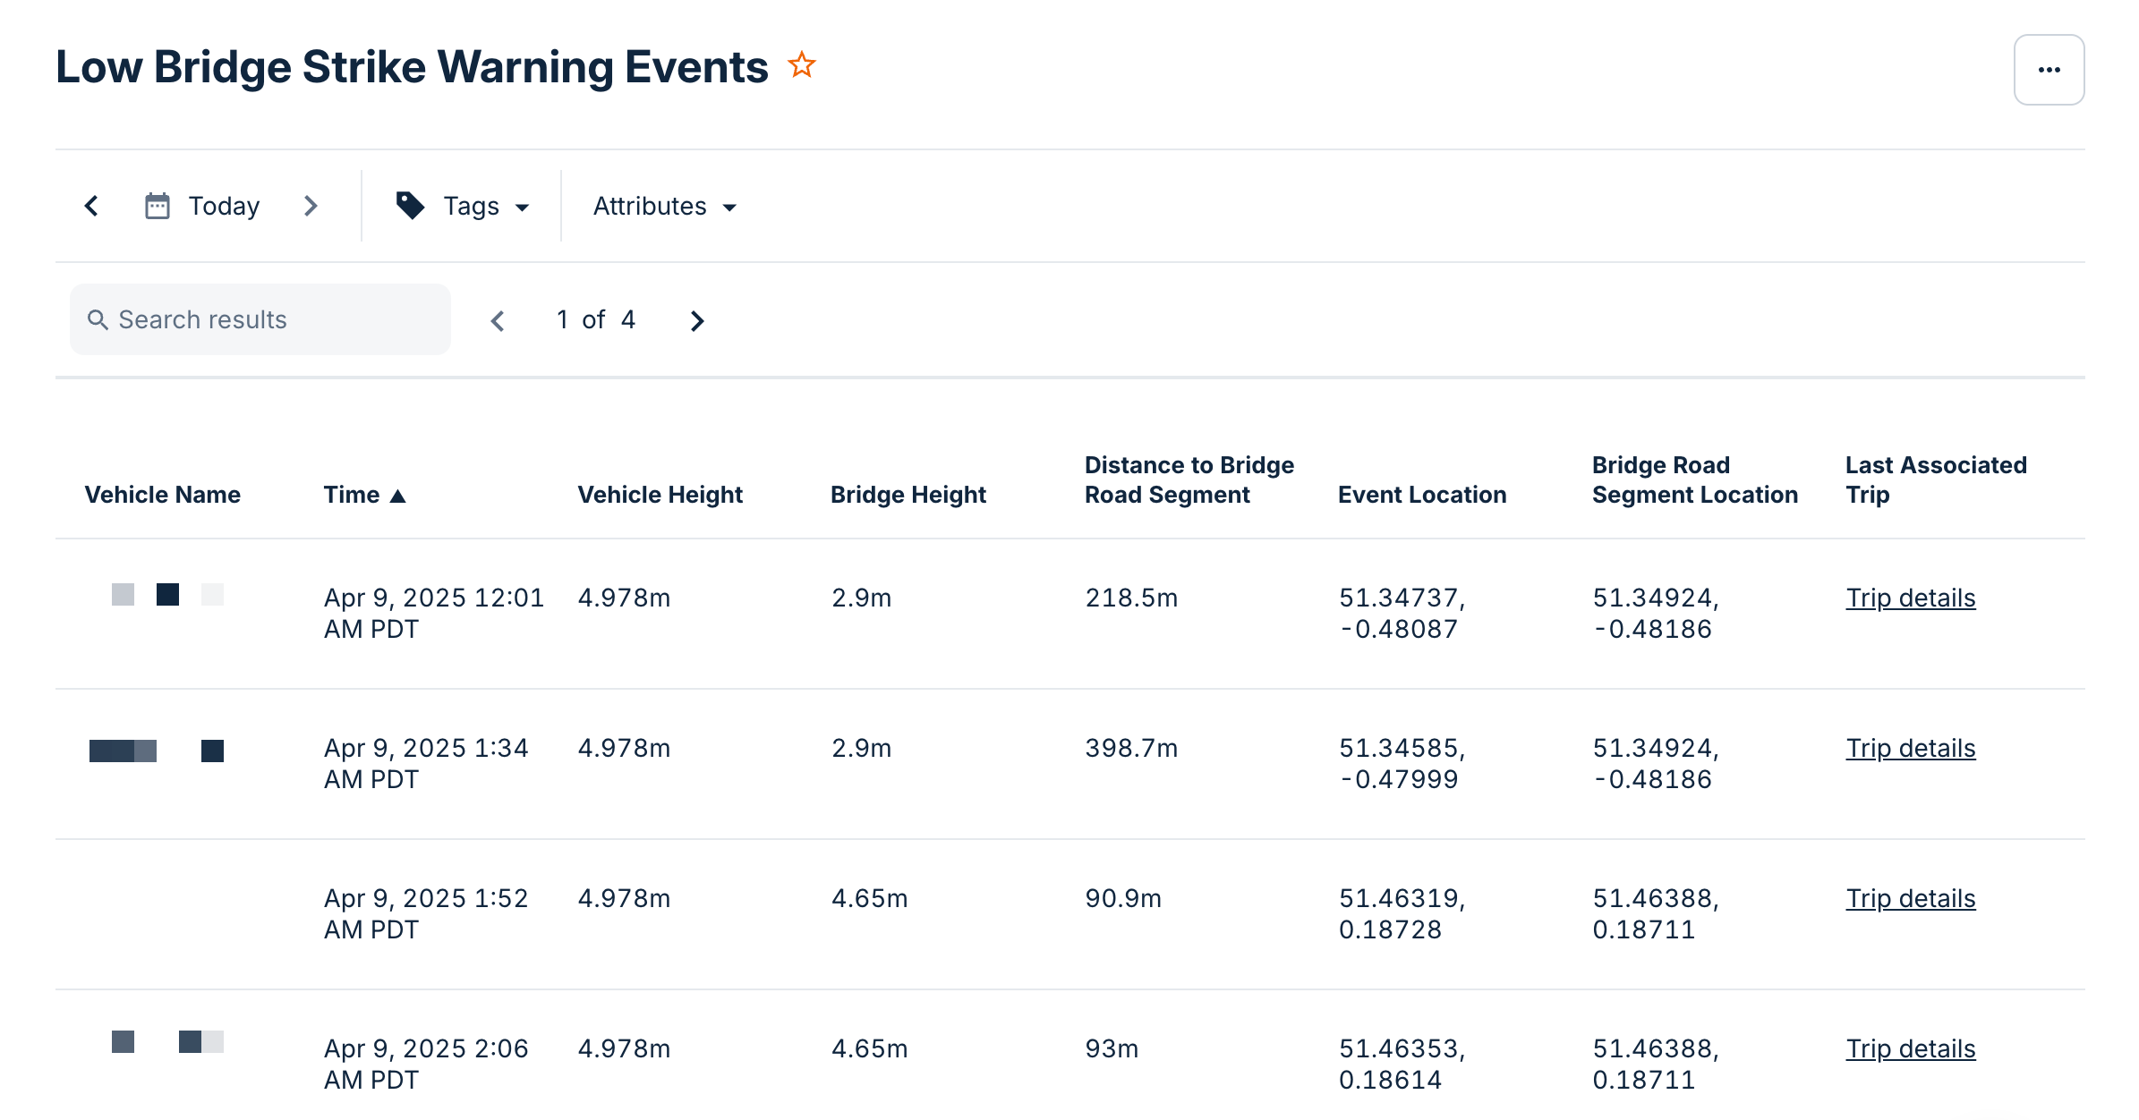Click the calendar icon beside Today
This screenshot has width=2139, height=1120.
coord(158,205)
